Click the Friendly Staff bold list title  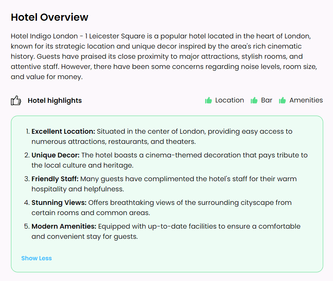55,179
